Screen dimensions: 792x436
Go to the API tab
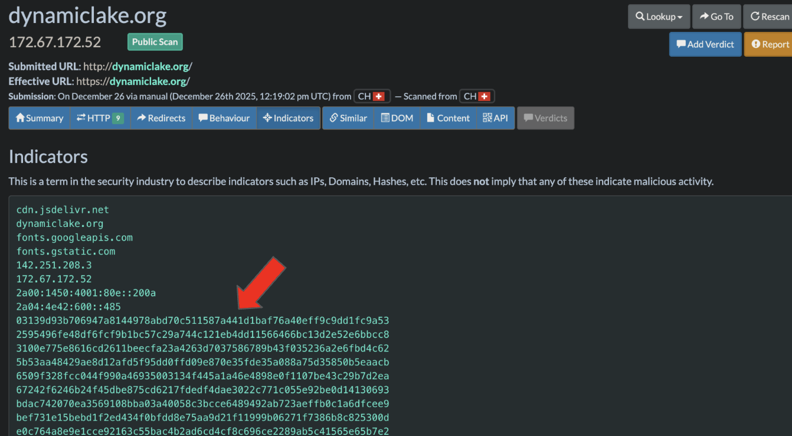pos(495,118)
